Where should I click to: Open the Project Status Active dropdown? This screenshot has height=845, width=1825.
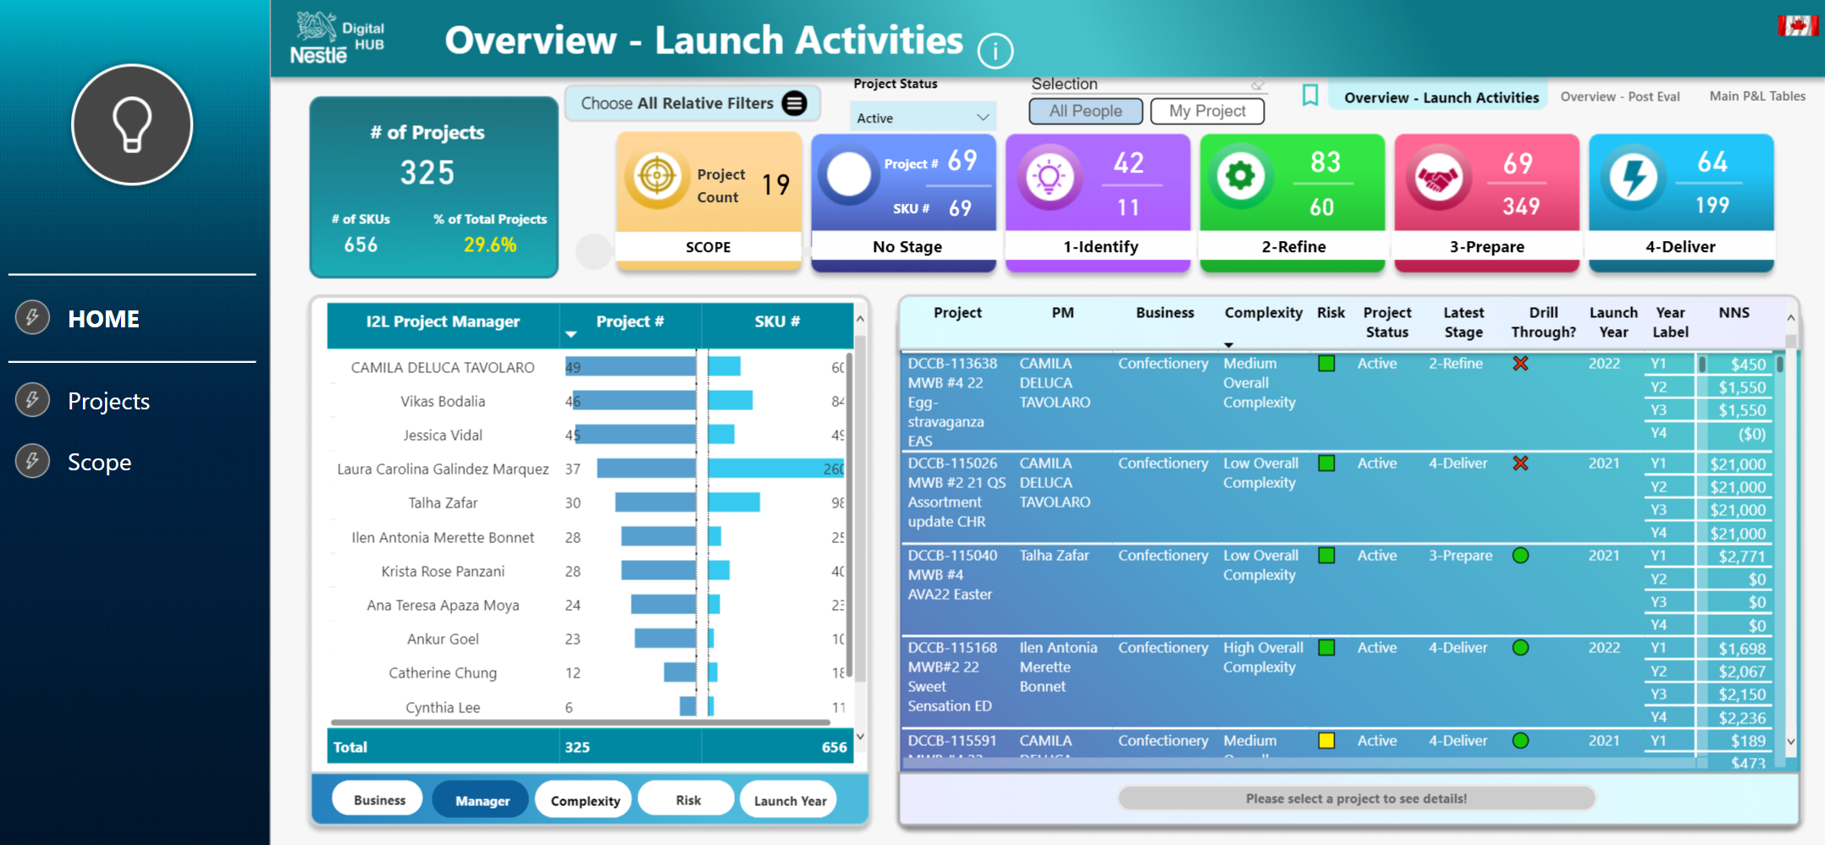point(922,118)
